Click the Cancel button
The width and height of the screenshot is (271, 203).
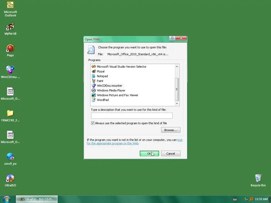(171, 154)
